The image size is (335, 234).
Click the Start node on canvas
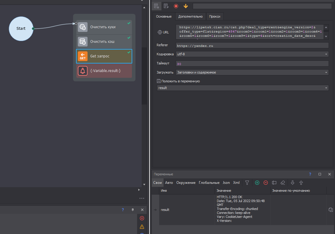[x=21, y=29]
